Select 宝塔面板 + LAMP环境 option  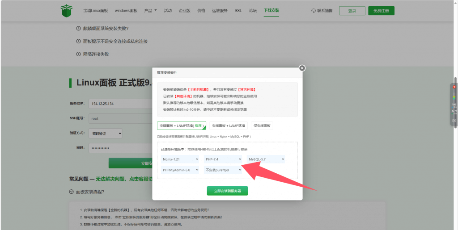pyautogui.click(x=229, y=125)
